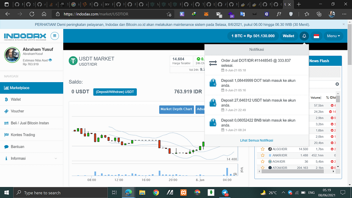Image resolution: width=352 pixels, height=198 pixels.
Task: Open the Market Depth Chart button
Action: click(176, 109)
